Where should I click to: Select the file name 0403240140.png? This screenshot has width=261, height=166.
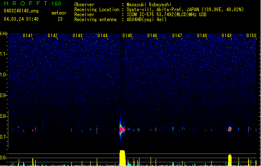click(21, 11)
